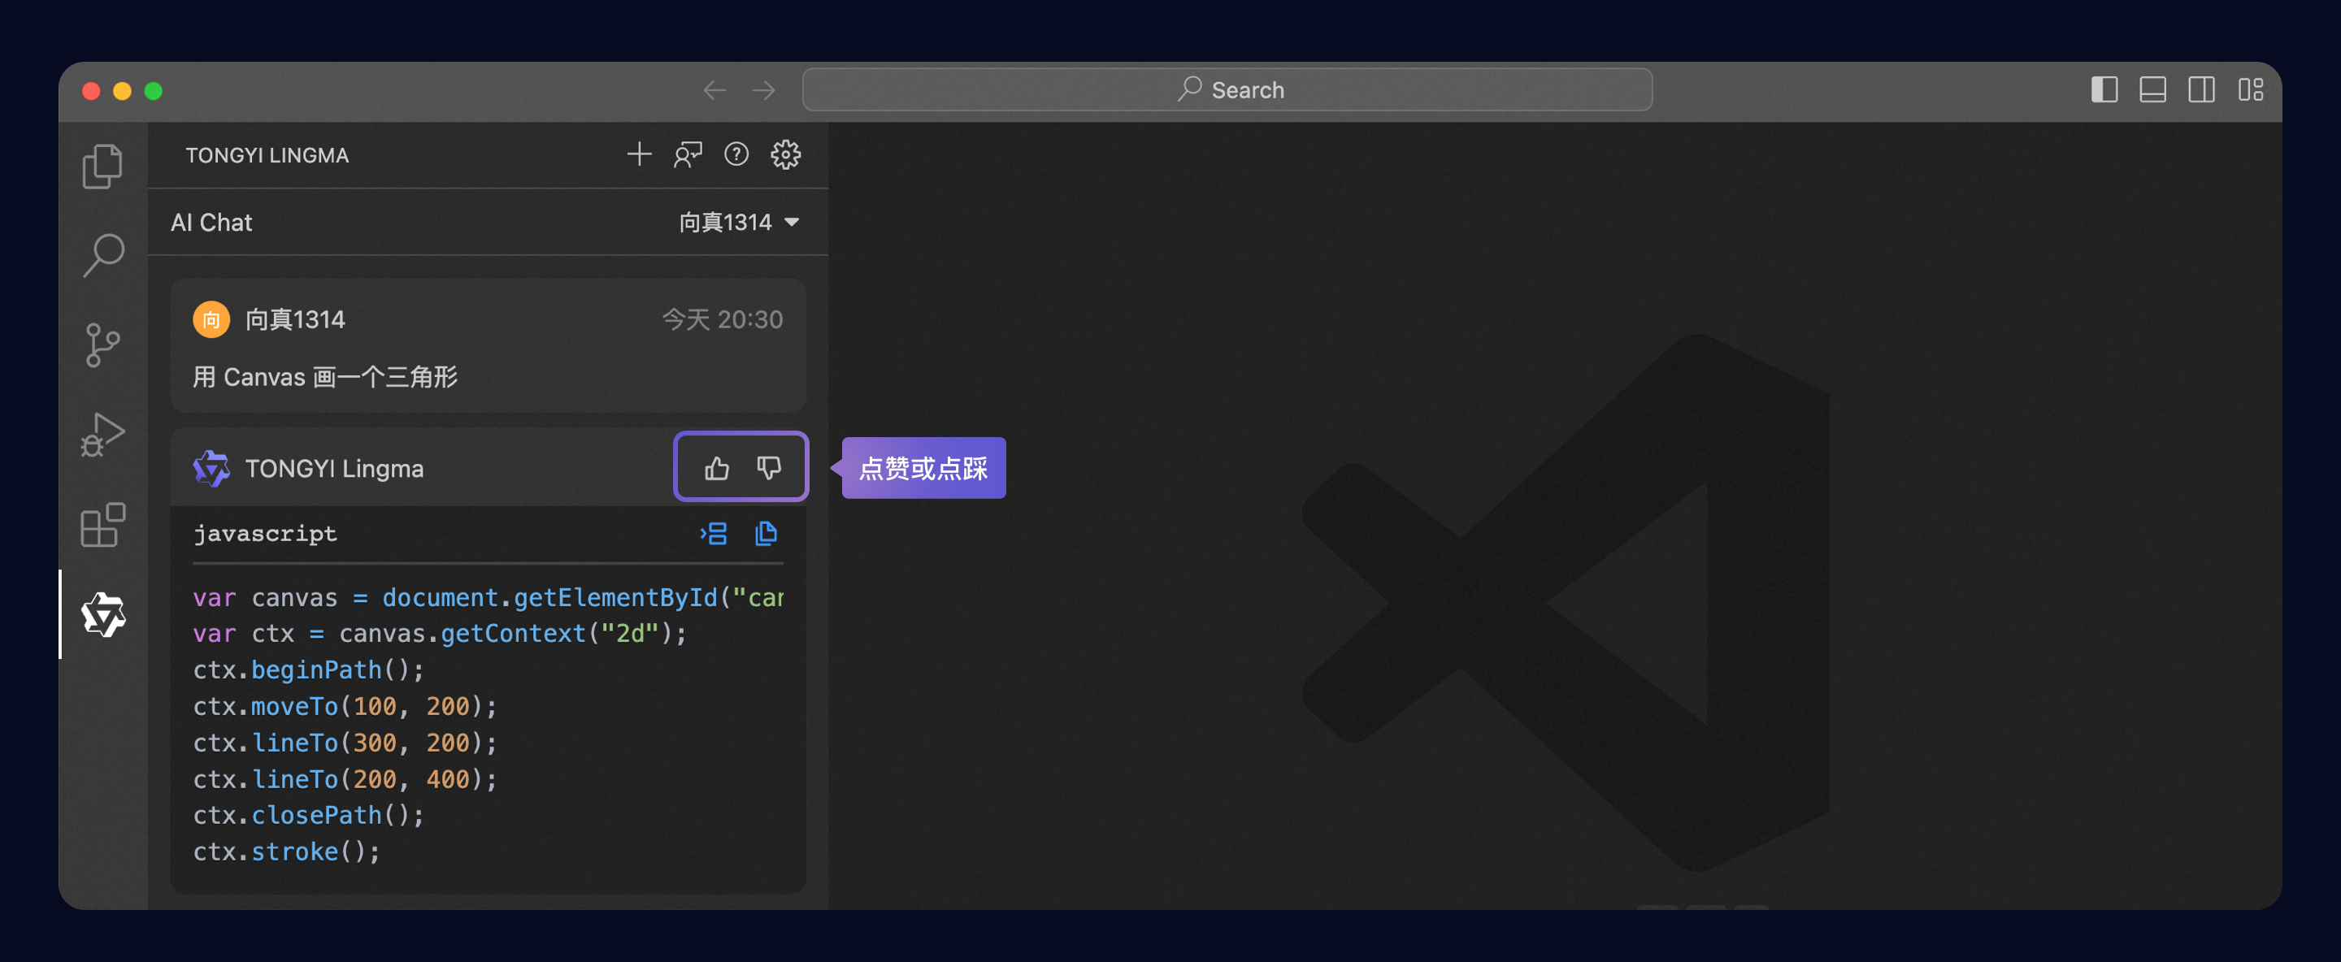Open the help question mark icon
2341x962 pixels.
pyautogui.click(x=736, y=154)
